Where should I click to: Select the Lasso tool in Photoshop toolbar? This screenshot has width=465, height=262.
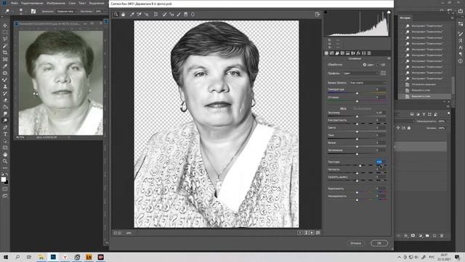[x=5, y=39]
